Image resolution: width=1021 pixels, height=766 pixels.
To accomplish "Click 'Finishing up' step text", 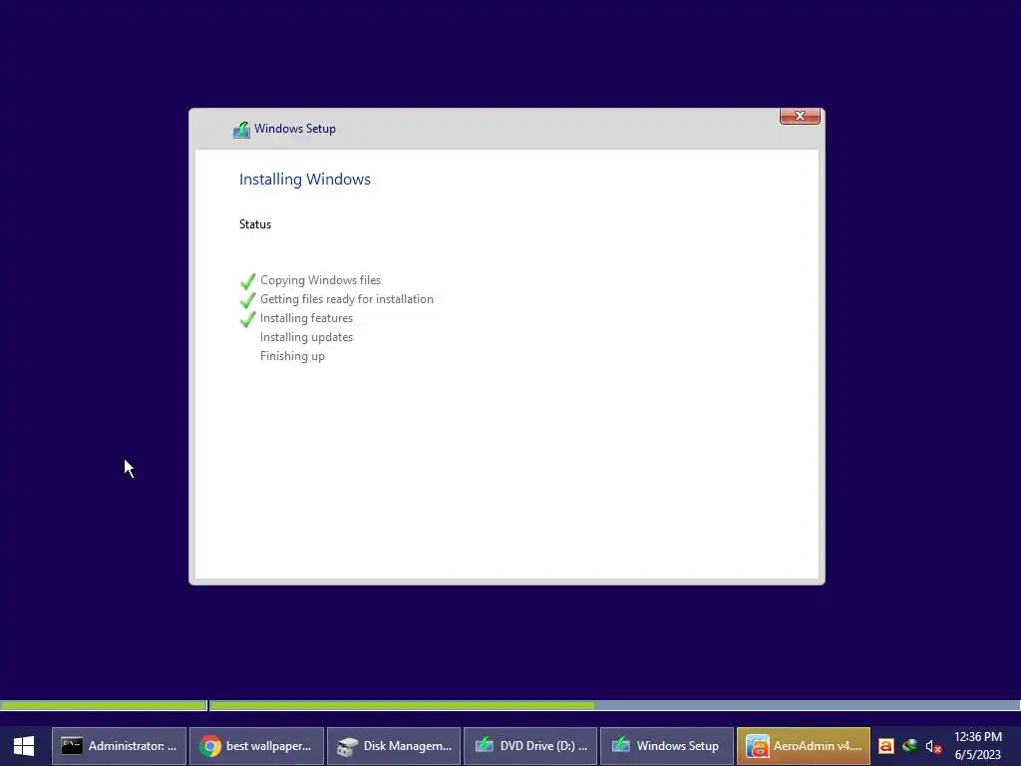I will (292, 356).
